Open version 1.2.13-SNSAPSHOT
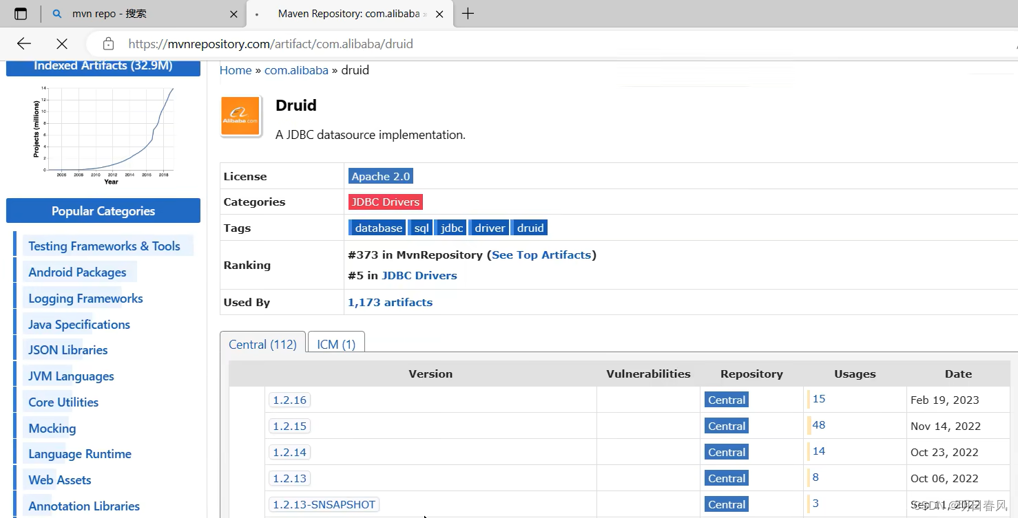This screenshot has height=518, width=1018. (324, 504)
